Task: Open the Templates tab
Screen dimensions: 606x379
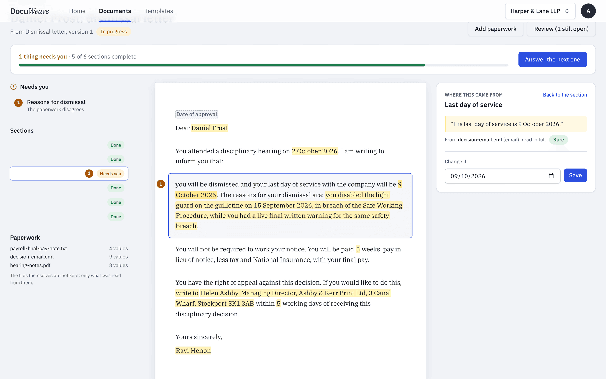Action: pos(159,11)
